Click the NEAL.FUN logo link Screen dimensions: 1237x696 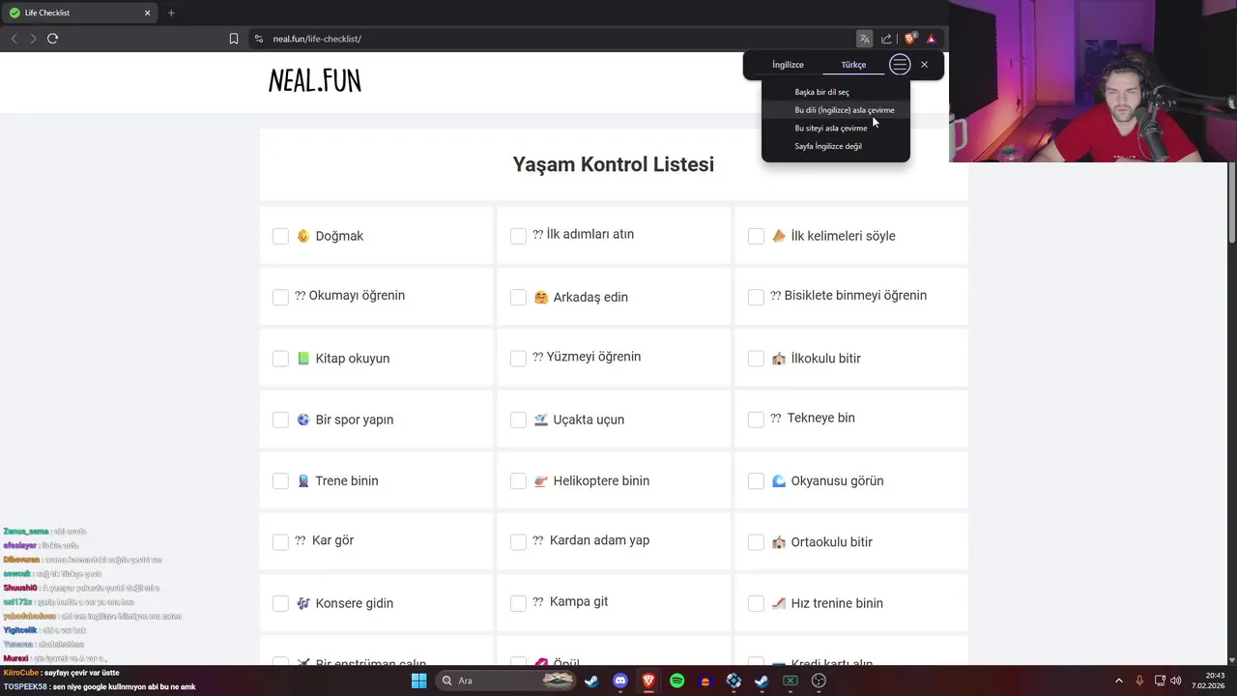point(315,81)
